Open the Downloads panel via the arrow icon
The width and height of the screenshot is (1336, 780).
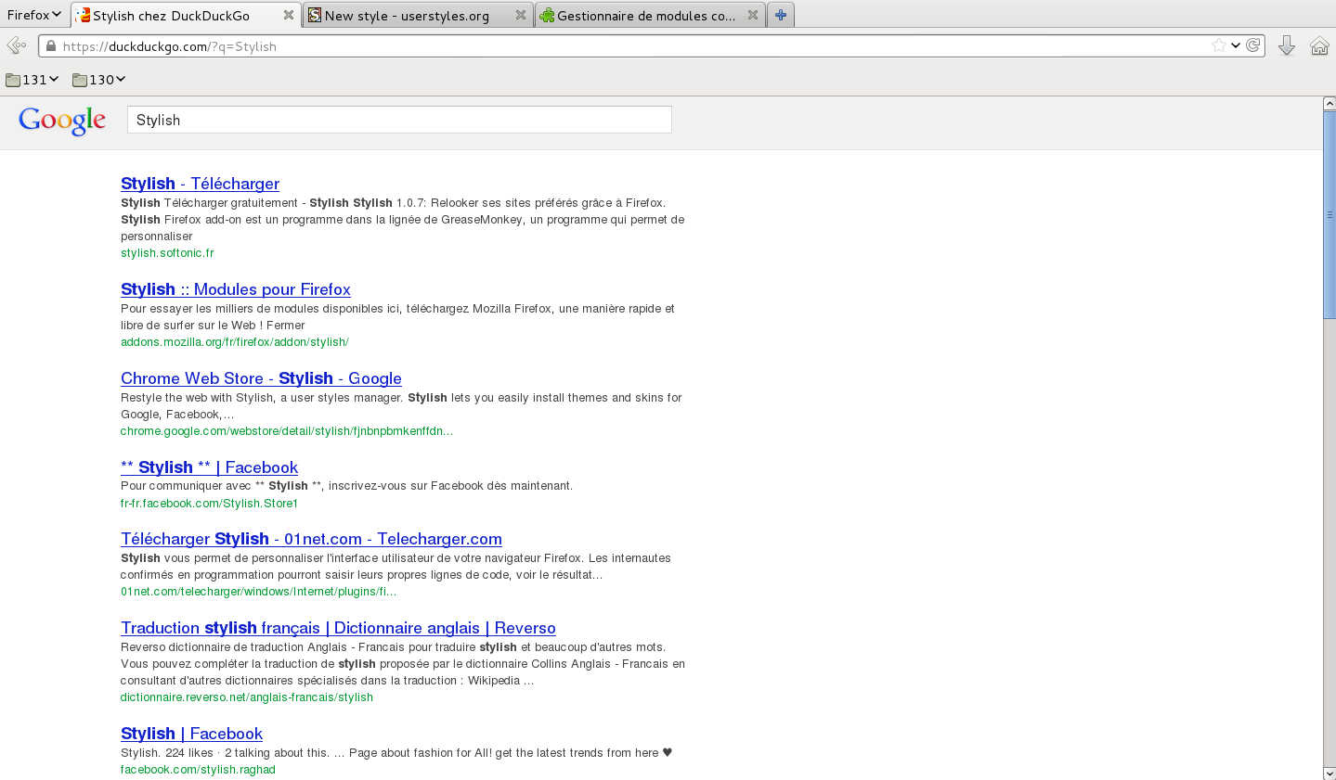[1287, 45]
